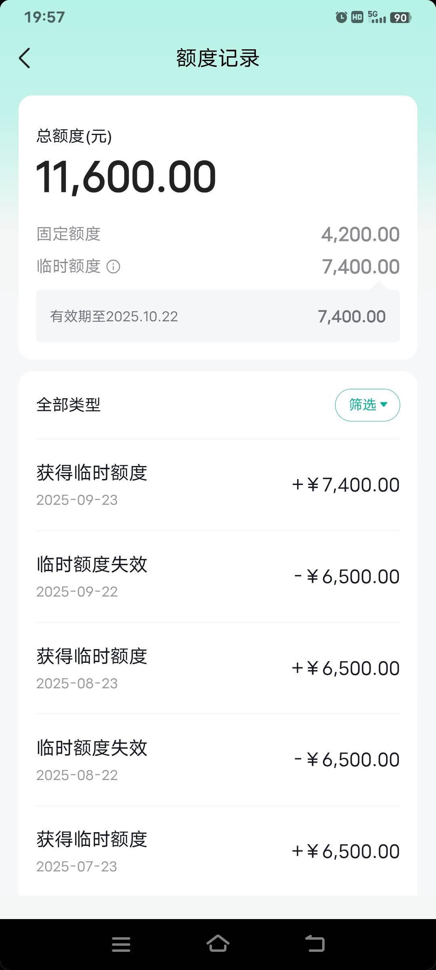The height and width of the screenshot is (970, 436).
Task: Tap the back arrow in the header
Action: point(25,58)
